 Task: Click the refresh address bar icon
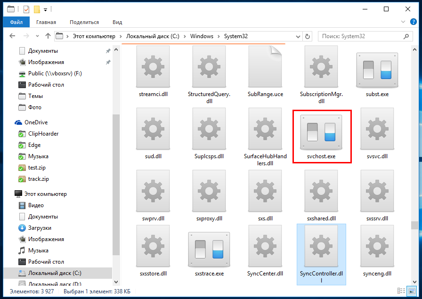(308, 36)
